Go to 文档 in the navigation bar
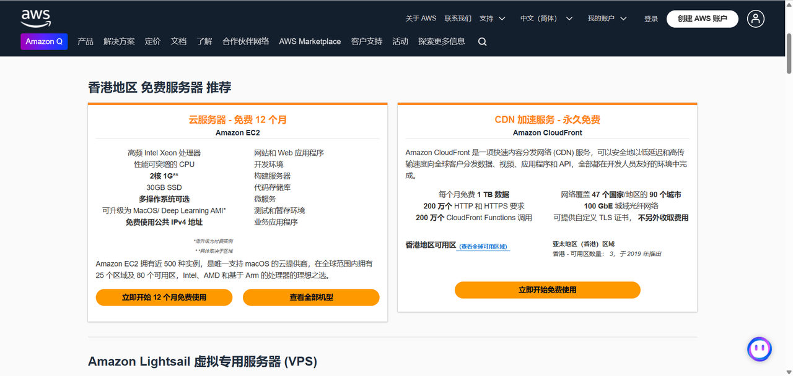This screenshot has height=376, width=793. (178, 41)
